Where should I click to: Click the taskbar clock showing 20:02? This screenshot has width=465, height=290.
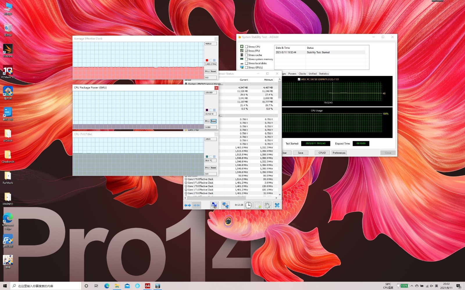pyautogui.click(x=446, y=286)
